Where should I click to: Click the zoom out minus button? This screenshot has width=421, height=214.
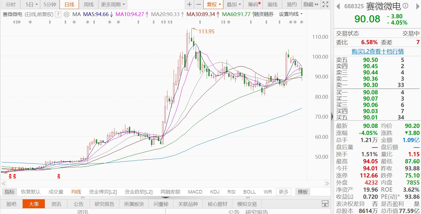tap(199, 4)
